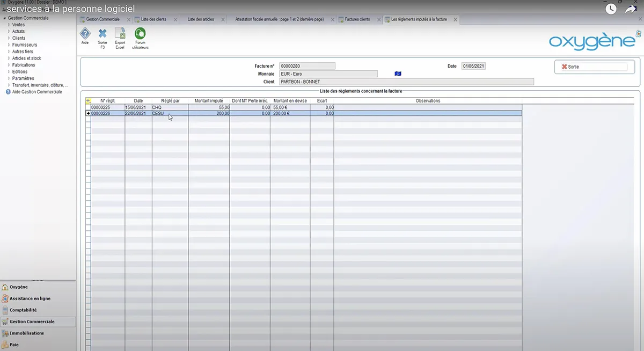The width and height of the screenshot is (644, 351).
Task: Click the yellow plus icon in grid corner
Action: [88, 100]
